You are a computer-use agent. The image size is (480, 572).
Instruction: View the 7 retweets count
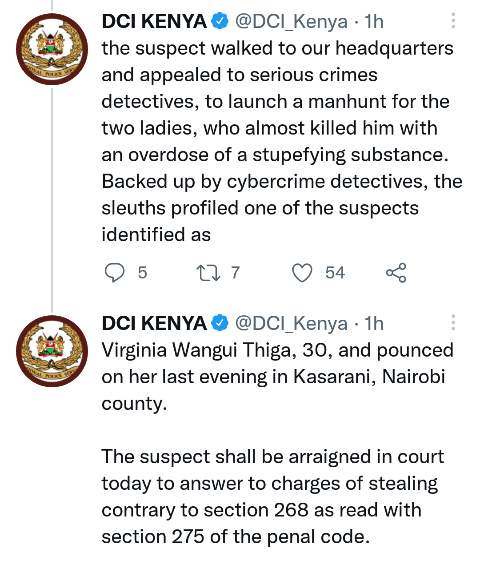[236, 273]
